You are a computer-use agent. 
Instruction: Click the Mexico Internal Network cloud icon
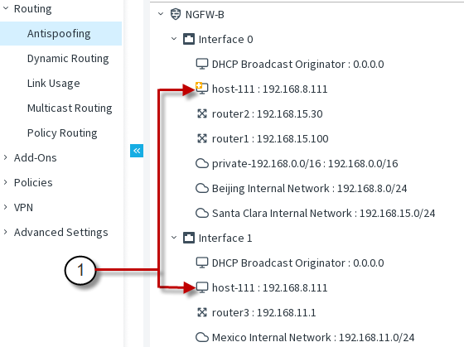tap(202, 337)
